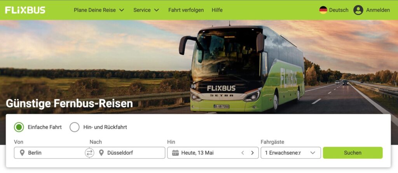
Task: Open the Fahrgäste passenger dropdown
Action: 291,153
